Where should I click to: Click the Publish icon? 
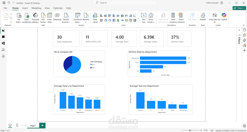[x=203, y=15]
